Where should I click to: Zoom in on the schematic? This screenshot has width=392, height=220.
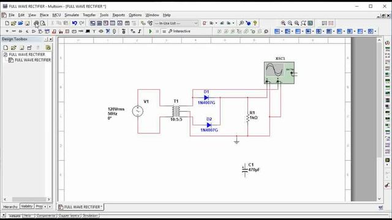tap(283, 23)
